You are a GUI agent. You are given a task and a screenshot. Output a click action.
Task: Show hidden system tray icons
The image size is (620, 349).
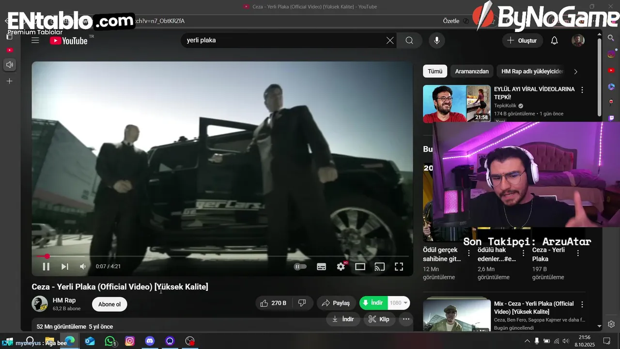(527, 341)
